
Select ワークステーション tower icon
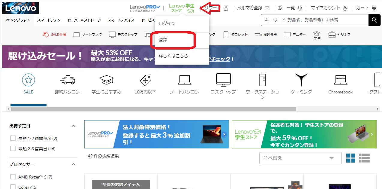263,80
